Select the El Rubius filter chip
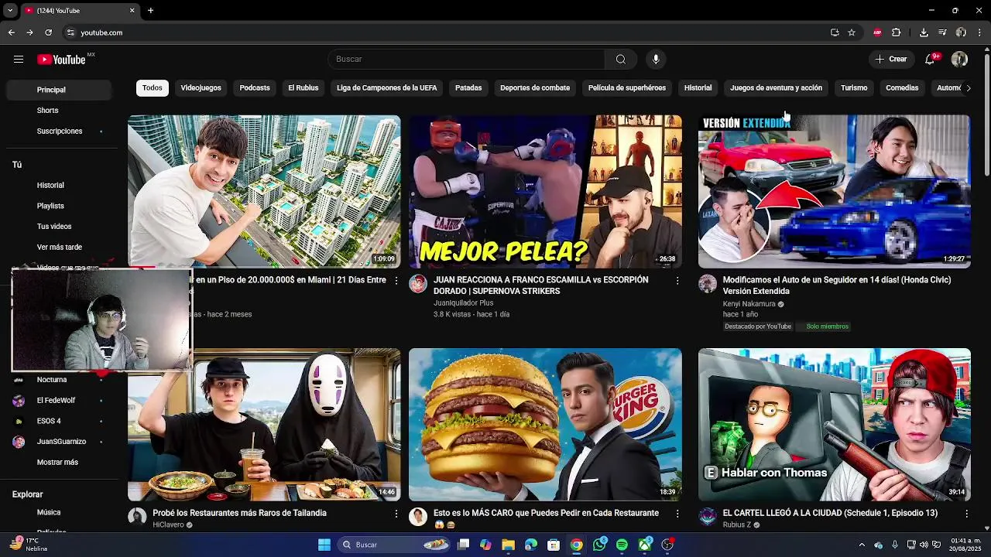 click(303, 88)
